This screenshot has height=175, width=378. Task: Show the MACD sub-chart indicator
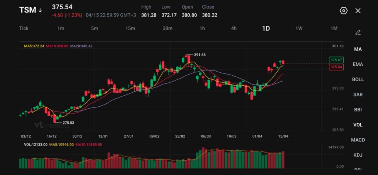click(358, 140)
